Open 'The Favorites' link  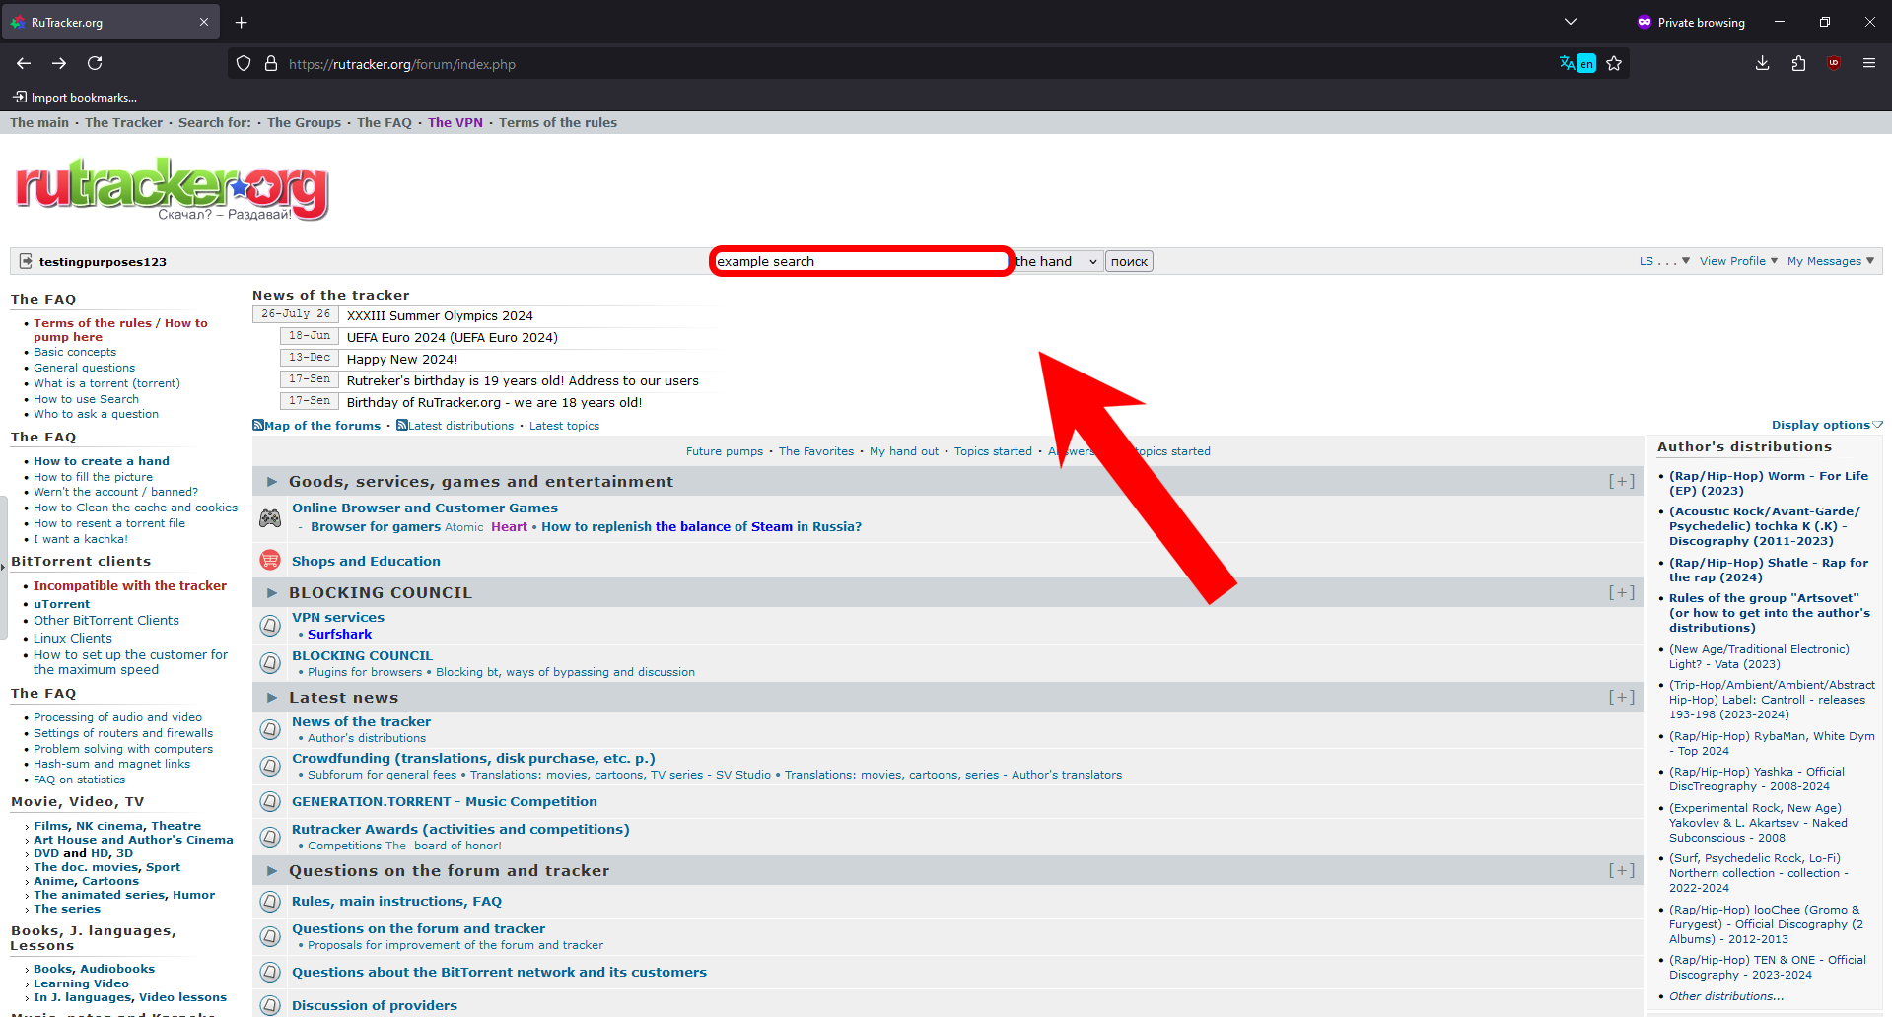(816, 451)
